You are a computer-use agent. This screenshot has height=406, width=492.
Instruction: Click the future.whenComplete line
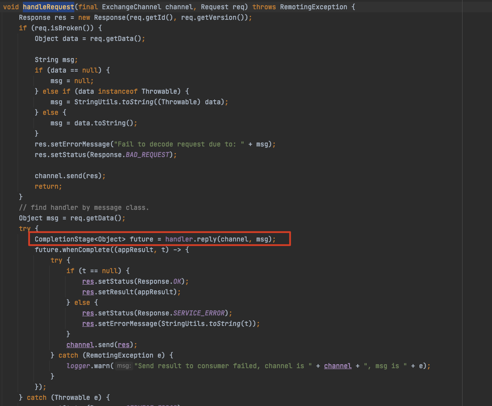112,250
